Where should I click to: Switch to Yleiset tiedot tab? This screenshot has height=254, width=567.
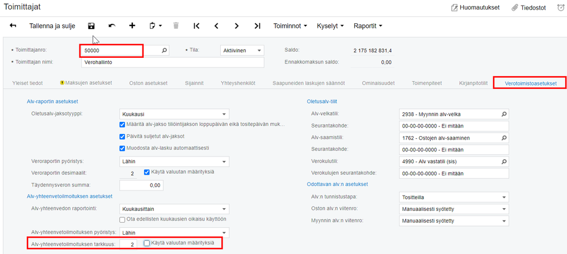[27, 83]
